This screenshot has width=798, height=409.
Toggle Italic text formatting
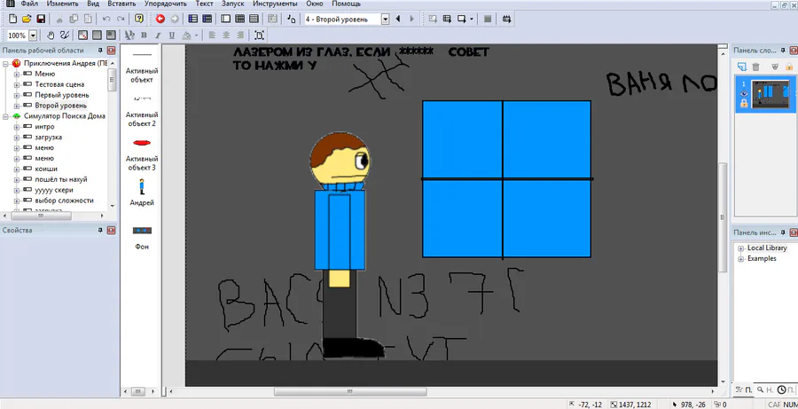[158, 35]
